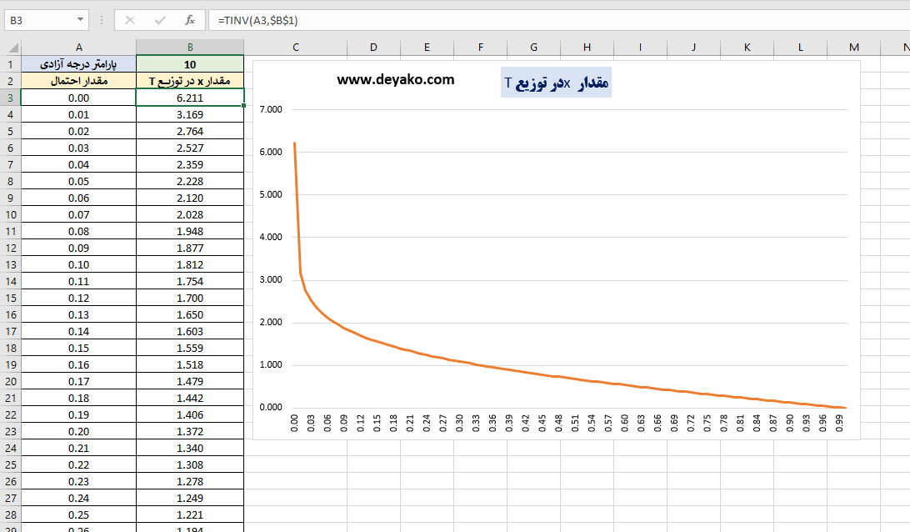Click the name box resize dots handle
910x532 pixels.
pyautogui.click(x=101, y=19)
